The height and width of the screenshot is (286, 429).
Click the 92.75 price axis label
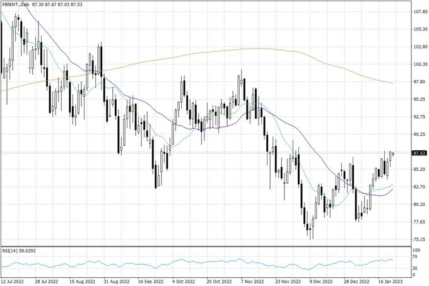tap(420, 117)
